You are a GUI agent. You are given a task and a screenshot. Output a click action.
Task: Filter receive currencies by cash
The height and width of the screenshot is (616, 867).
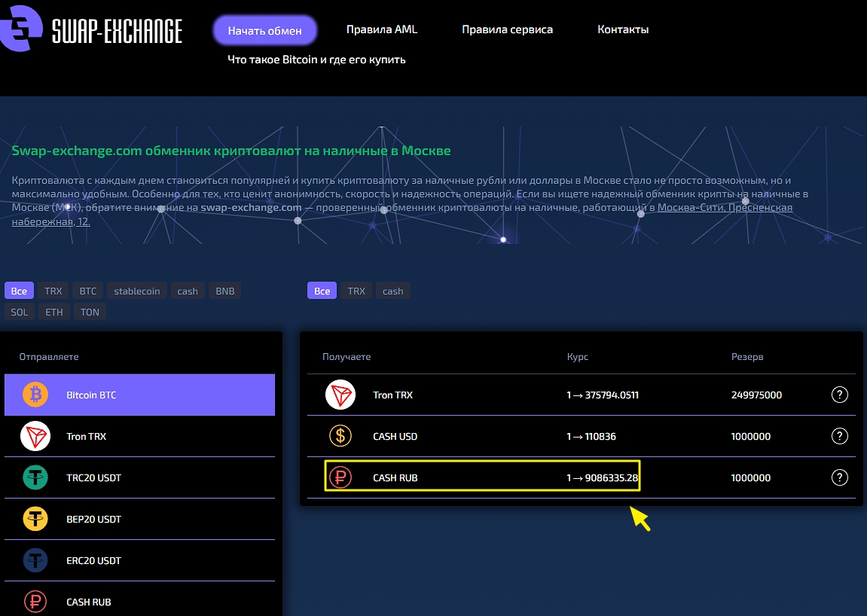pyautogui.click(x=392, y=291)
